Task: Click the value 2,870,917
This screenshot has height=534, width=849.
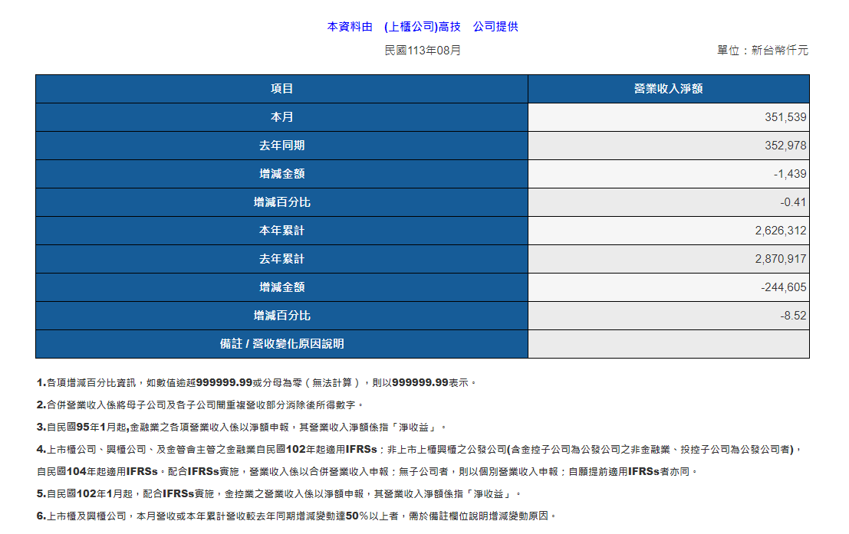Action: (x=781, y=259)
